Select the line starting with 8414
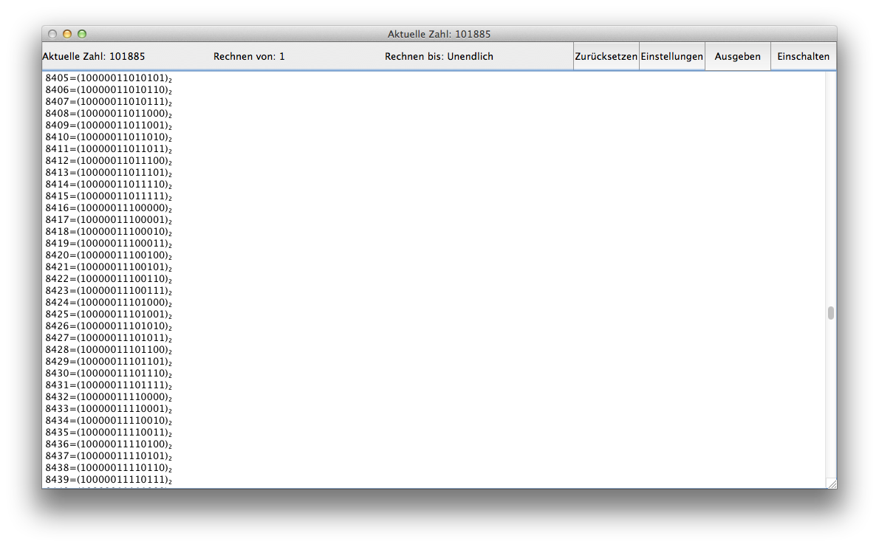This screenshot has width=879, height=547. click(109, 184)
